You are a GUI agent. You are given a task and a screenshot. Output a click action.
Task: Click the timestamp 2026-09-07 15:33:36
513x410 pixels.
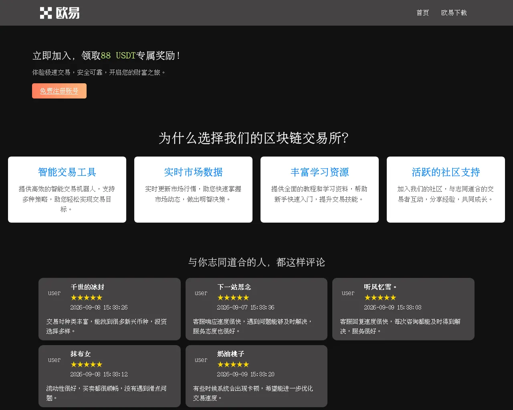(x=246, y=307)
